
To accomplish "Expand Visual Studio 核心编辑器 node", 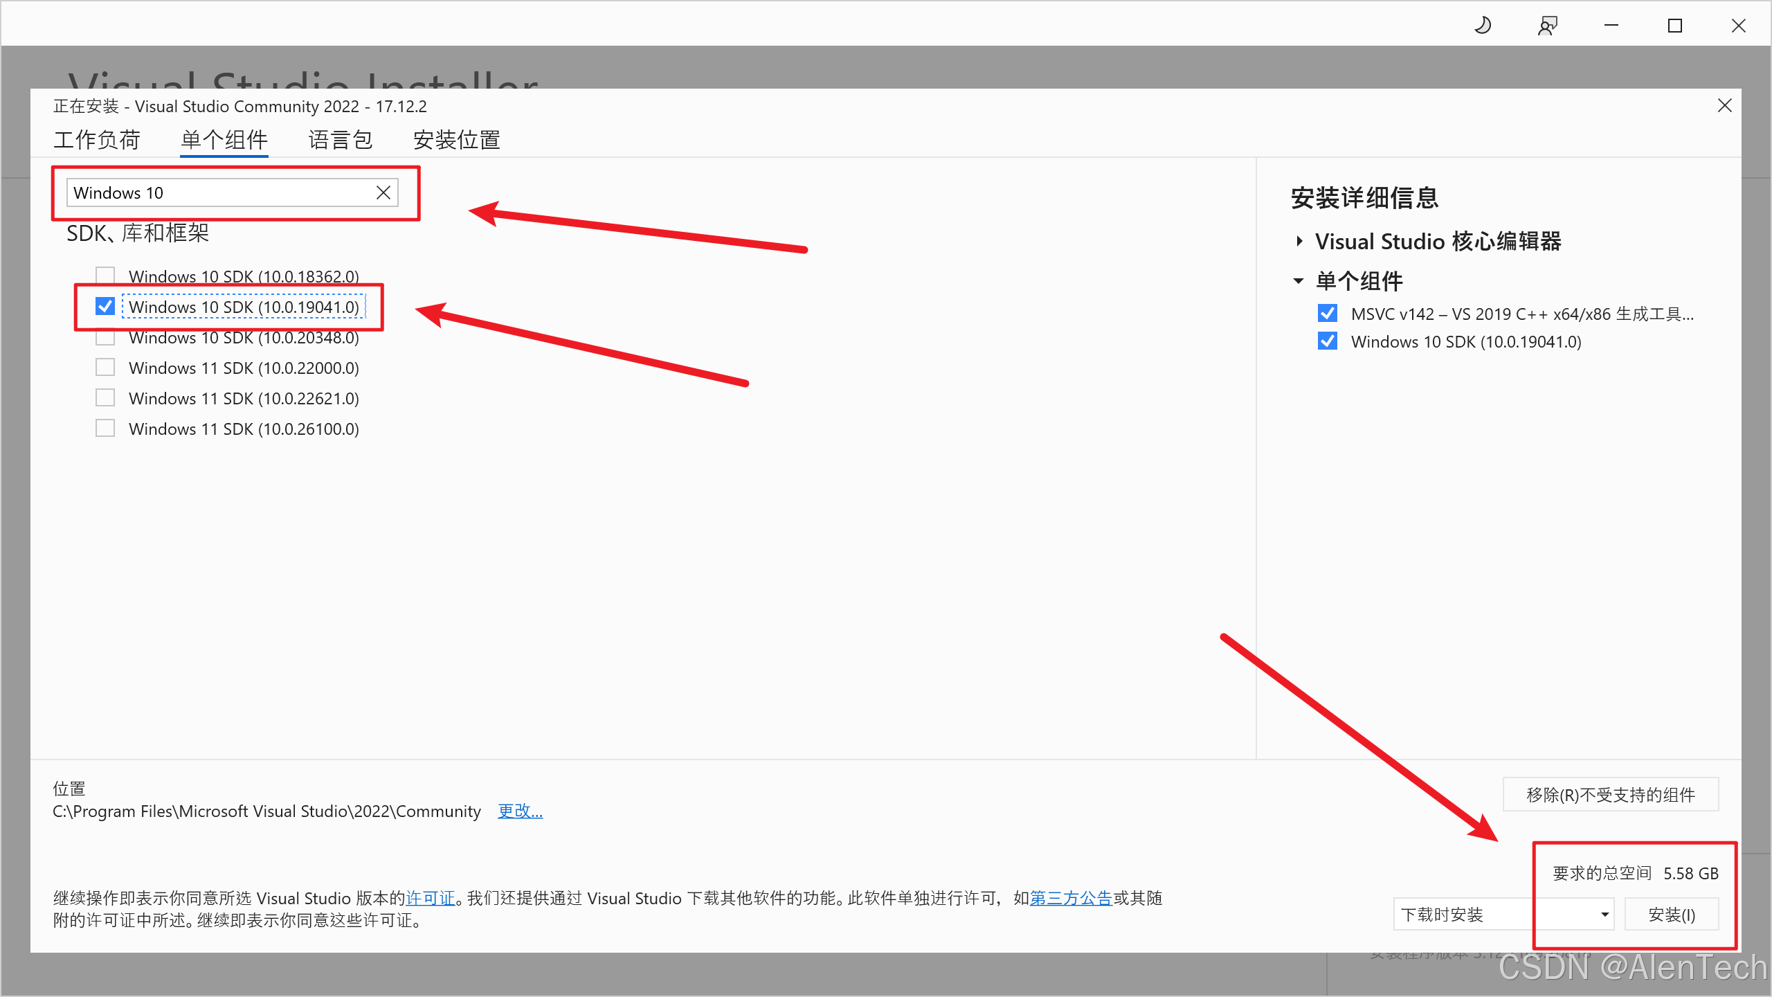I will pyautogui.click(x=1299, y=241).
